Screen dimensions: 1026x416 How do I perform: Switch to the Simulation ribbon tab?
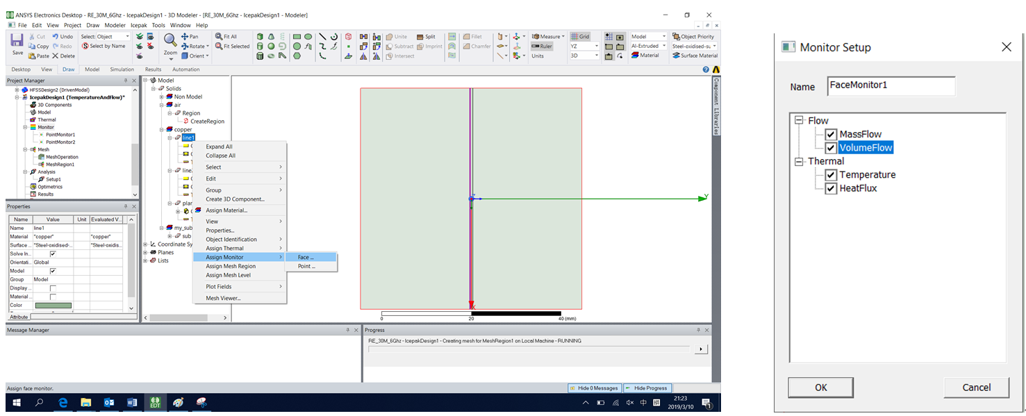[x=122, y=69]
